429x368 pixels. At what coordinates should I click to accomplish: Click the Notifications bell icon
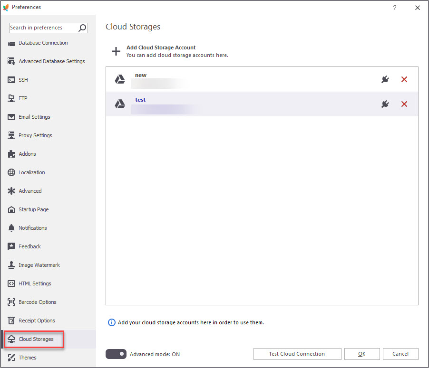coord(11,228)
